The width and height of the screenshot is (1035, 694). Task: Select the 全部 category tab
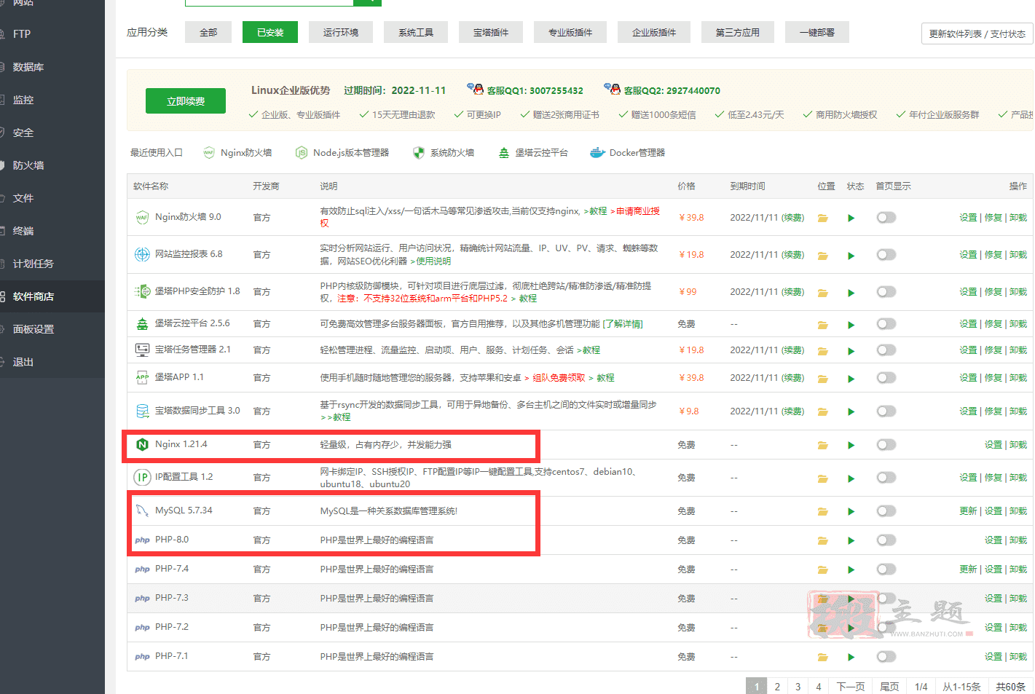208,32
